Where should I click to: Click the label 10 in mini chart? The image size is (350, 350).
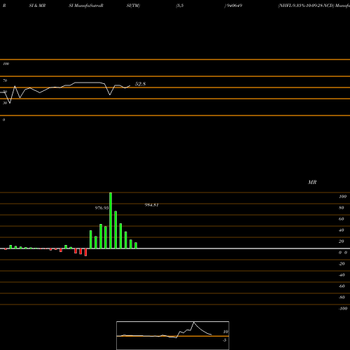pyautogui.click(x=225, y=332)
